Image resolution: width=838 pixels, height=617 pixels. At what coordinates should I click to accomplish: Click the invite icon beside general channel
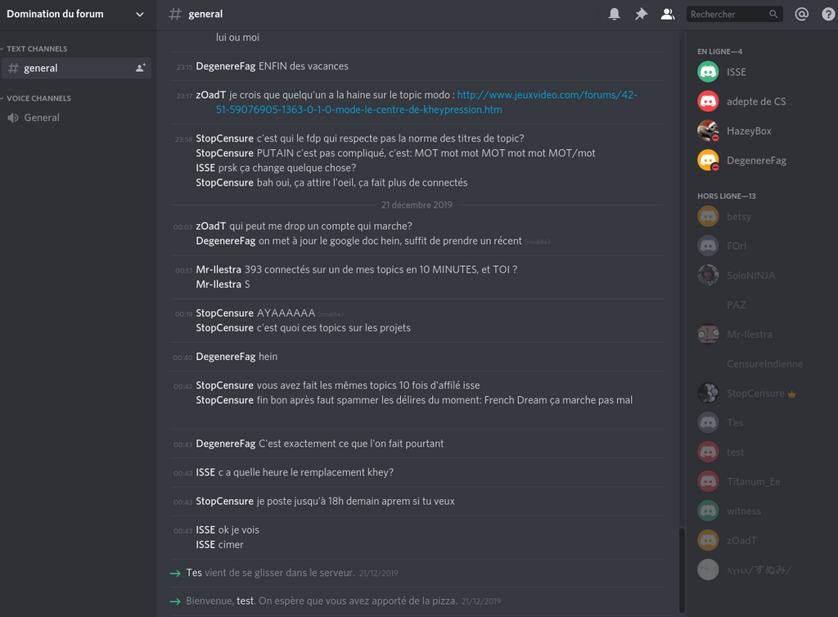click(x=140, y=68)
